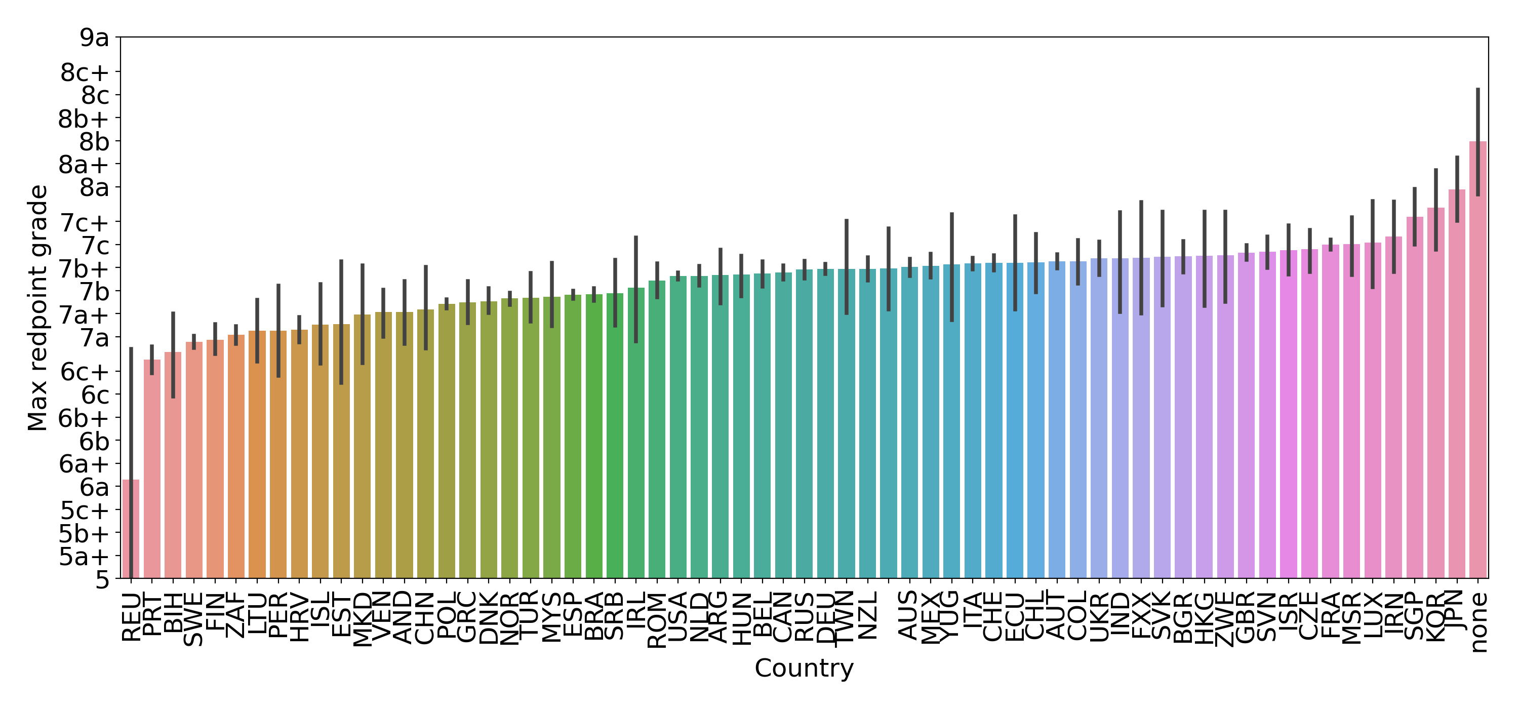Click the REU bar at far left
The width and height of the screenshot is (1519, 709).
tap(131, 529)
